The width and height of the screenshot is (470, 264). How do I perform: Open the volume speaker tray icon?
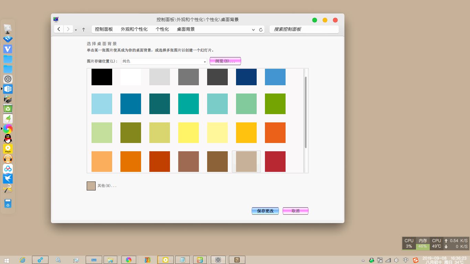397,260
